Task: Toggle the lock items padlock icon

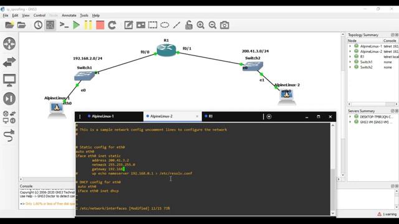Action: coord(188,25)
